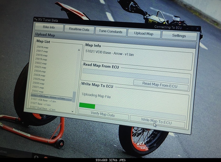The image size is (221, 162).
Task: Click the Write Map To ECU button
Action: 157,122
